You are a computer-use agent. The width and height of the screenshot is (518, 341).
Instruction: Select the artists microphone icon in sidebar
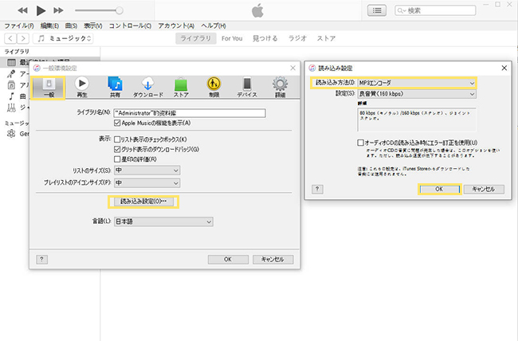click(11, 73)
